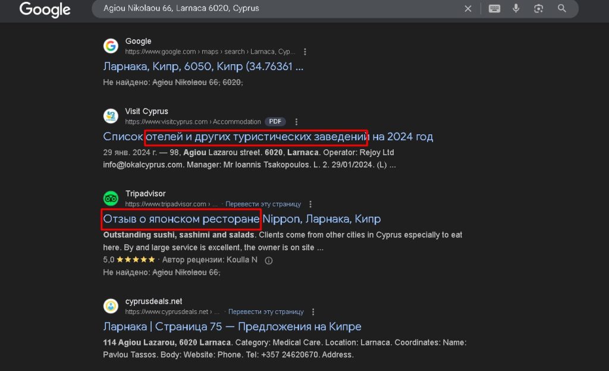Clear the search query with the X
This screenshot has height=371, width=609.
[468, 8]
